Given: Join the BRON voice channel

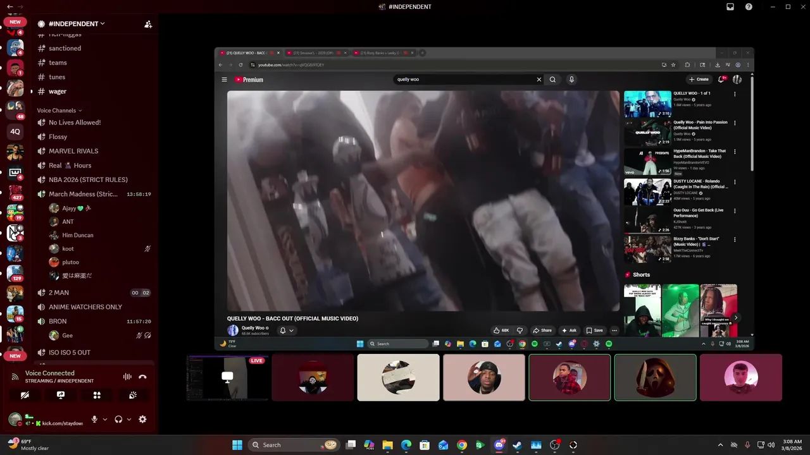Looking at the screenshot, I should (x=58, y=322).
